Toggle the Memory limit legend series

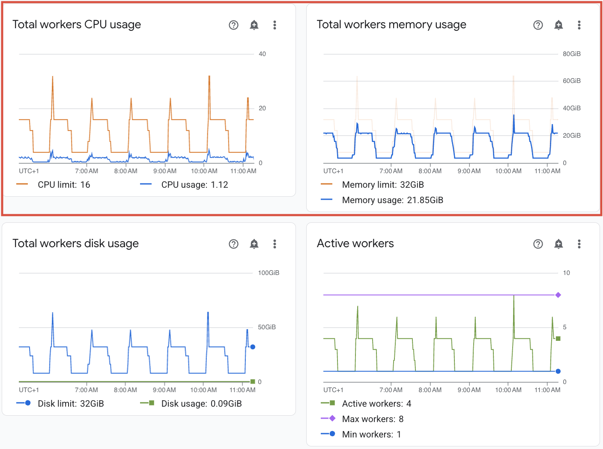[x=372, y=185]
